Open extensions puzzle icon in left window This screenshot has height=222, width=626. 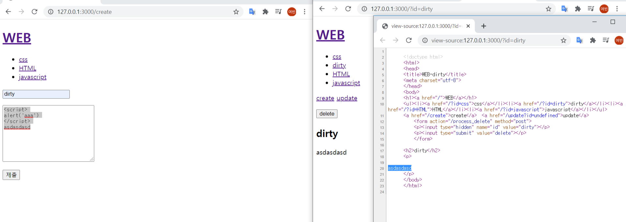click(265, 12)
